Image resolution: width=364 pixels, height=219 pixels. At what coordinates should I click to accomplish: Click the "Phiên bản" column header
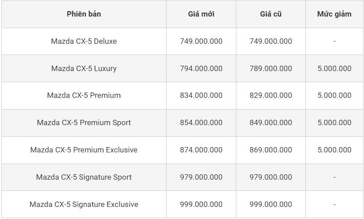pos(84,14)
